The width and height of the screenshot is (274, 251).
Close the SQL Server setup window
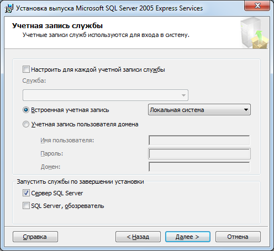pos(257,6)
